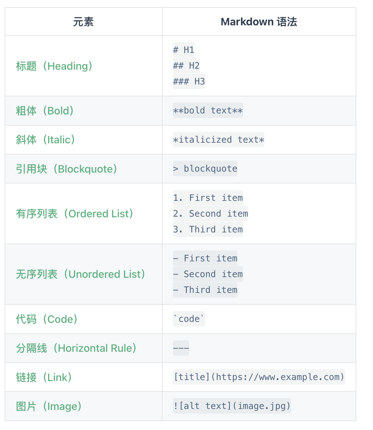
Task: Click the "# H1" code snippet
Action: tap(184, 50)
